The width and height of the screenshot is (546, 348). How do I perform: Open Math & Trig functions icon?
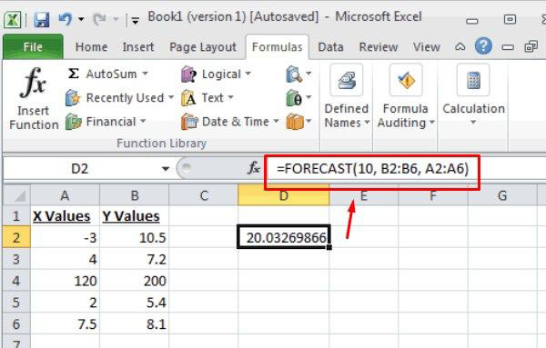point(294,98)
